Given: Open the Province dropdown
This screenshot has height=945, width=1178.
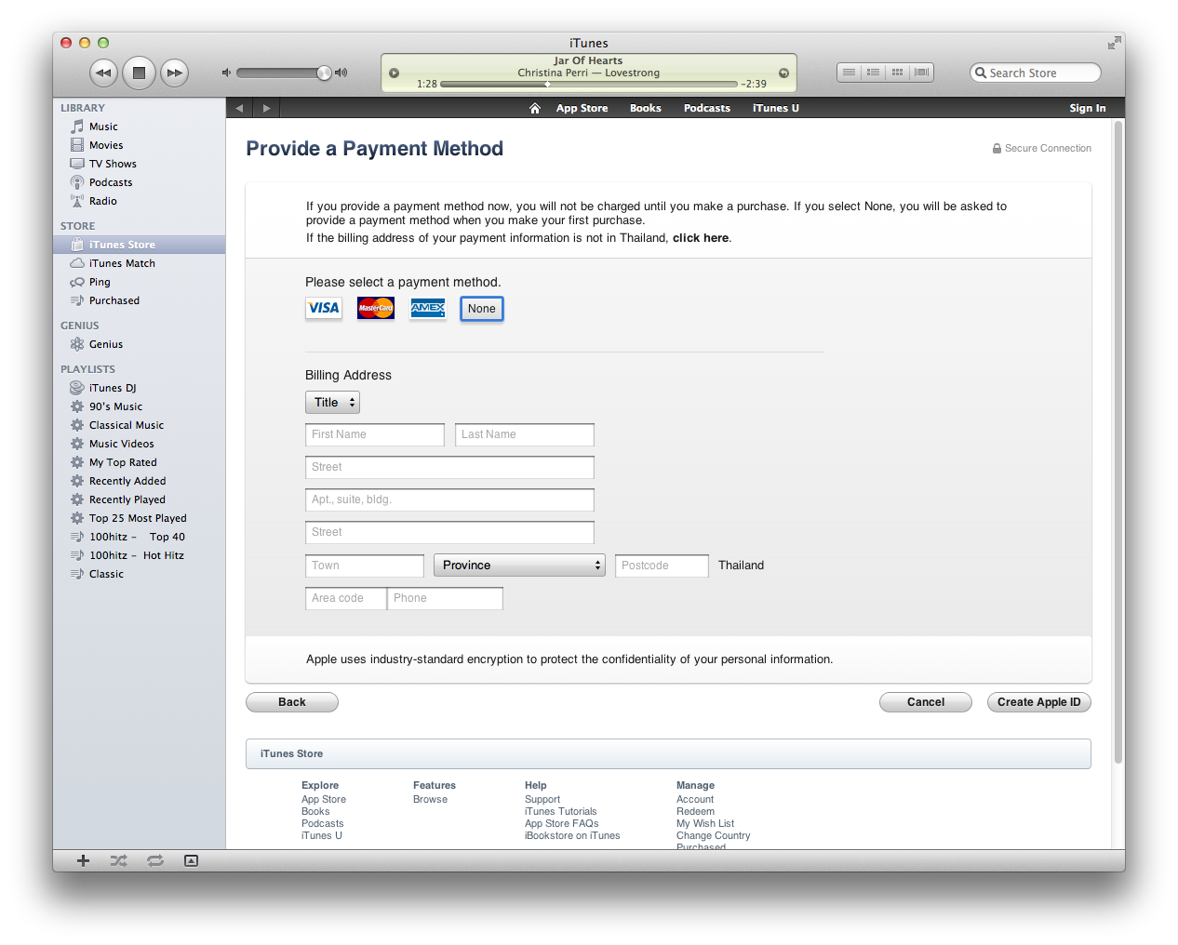Looking at the screenshot, I should [519, 566].
